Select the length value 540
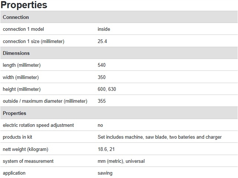This screenshot has height=178, width=238. (x=102, y=65)
